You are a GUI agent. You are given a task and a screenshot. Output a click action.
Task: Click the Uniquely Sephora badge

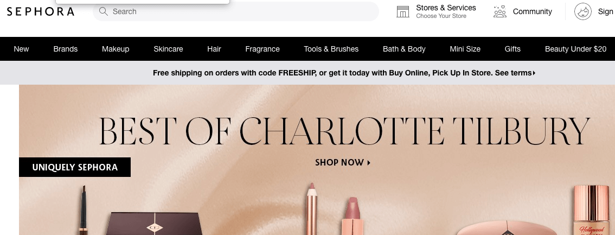[75, 167]
